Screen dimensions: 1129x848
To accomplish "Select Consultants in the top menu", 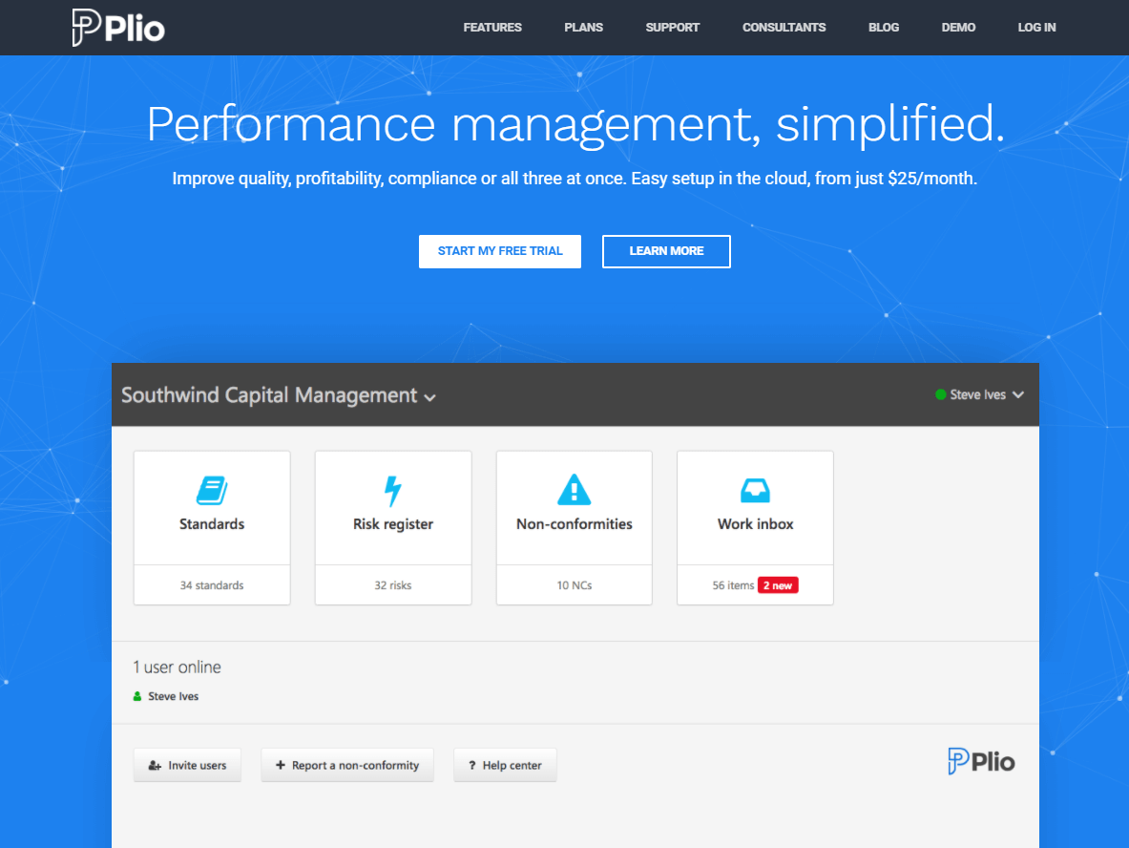I will [x=784, y=28].
